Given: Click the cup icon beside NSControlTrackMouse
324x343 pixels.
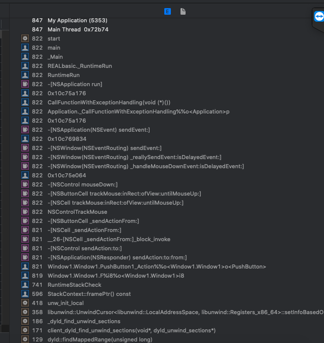Looking at the screenshot, I should pyautogui.click(x=25, y=212).
